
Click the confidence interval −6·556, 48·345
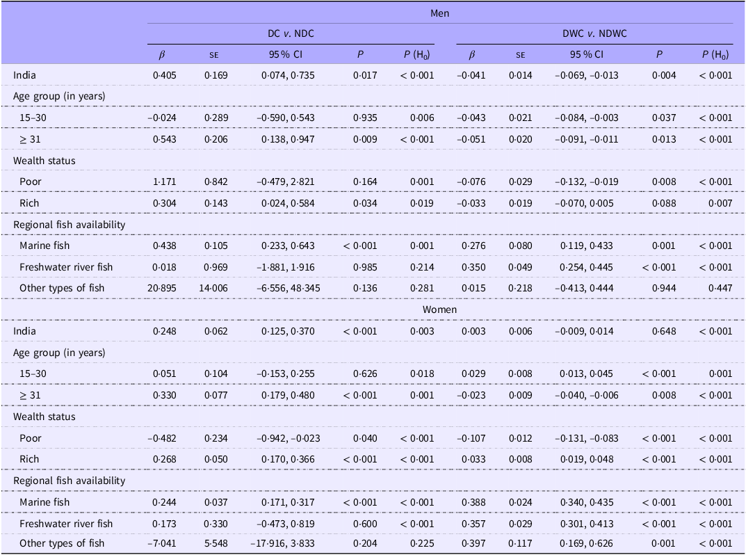pyautogui.click(x=291, y=289)
